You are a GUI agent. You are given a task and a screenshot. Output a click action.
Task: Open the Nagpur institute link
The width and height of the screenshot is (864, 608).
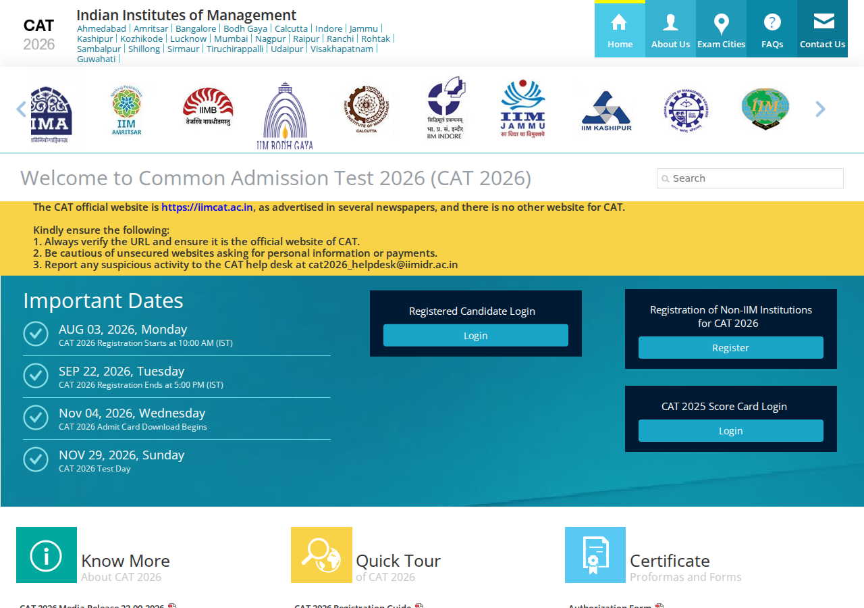tap(271, 39)
